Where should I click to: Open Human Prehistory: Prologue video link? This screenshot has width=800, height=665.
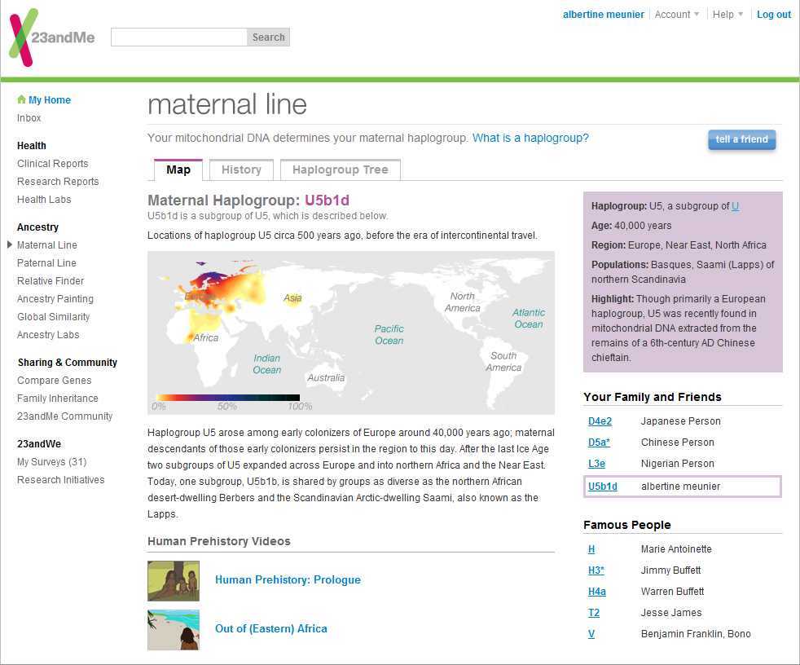point(288,579)
